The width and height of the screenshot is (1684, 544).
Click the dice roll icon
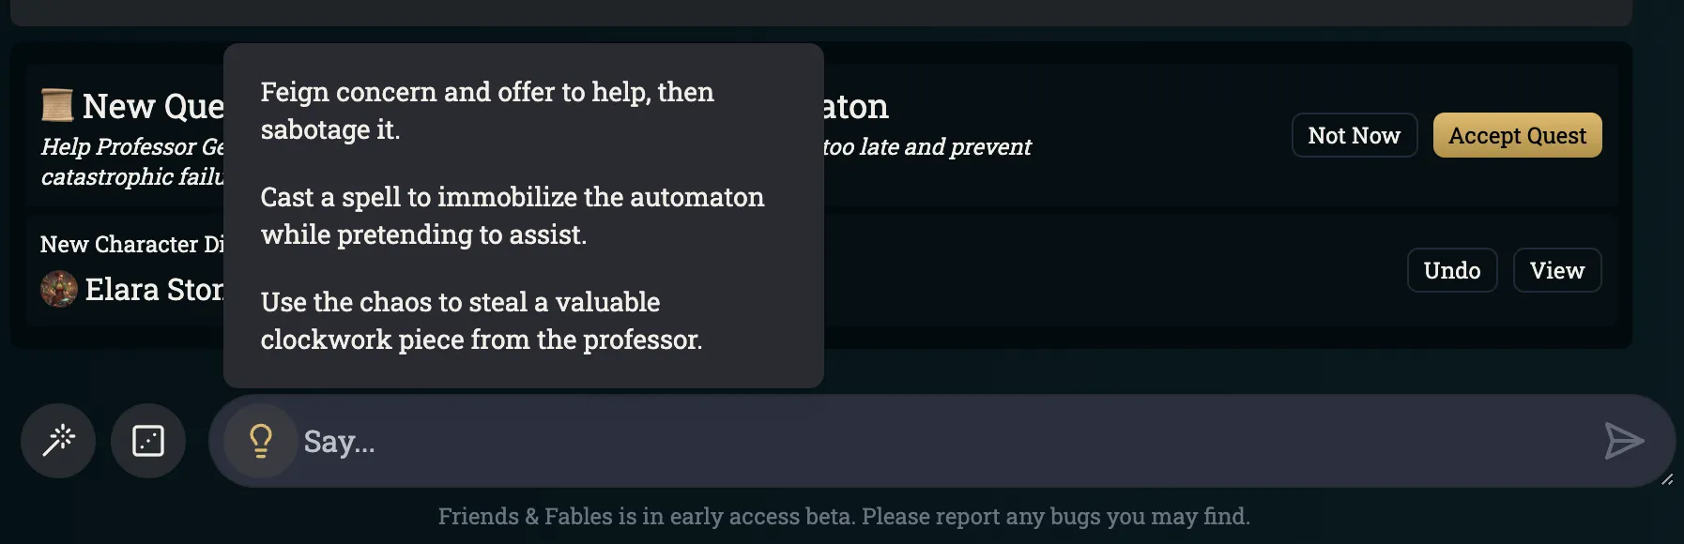click(x=148, y=441)
